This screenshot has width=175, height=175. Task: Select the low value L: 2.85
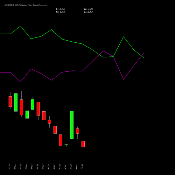[x=89, y=12]
